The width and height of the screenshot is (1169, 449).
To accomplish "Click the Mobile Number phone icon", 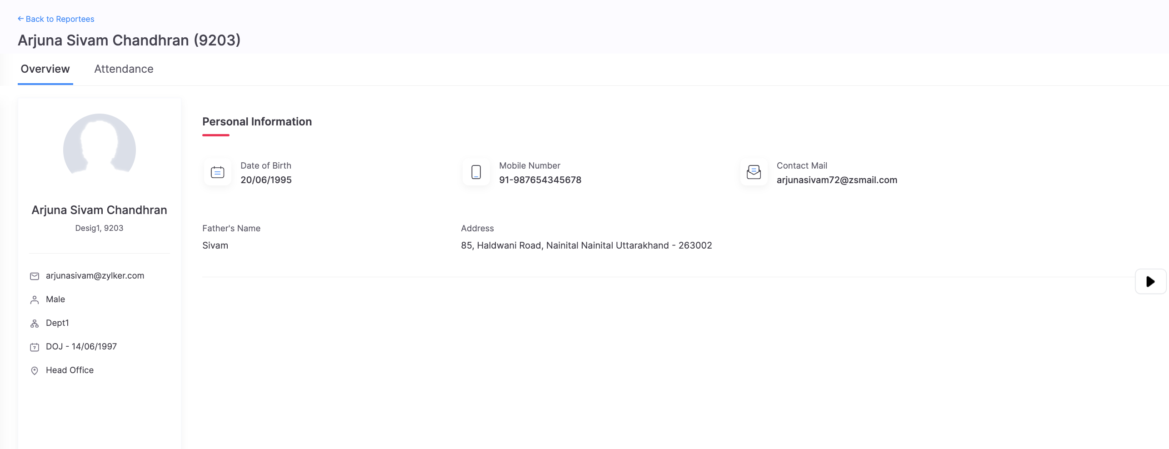I will [476, 172].
